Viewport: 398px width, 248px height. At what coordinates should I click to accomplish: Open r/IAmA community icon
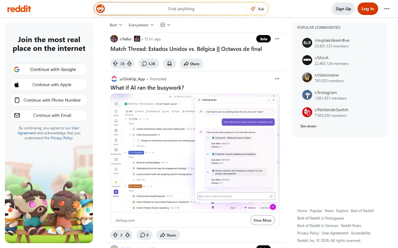click(x=307, y=60)
